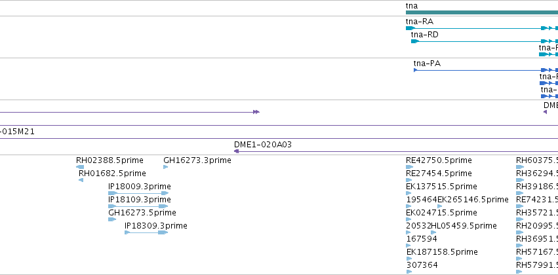Screen dimensions: 558x275
Task: Click the IP18109.3prime label
Action: 140,200
